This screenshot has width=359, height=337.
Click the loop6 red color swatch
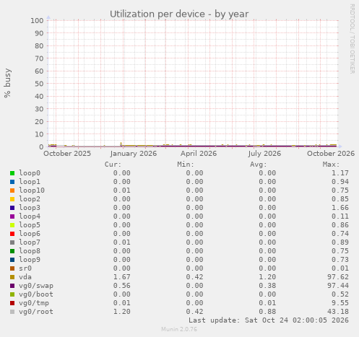click(12, 234)
